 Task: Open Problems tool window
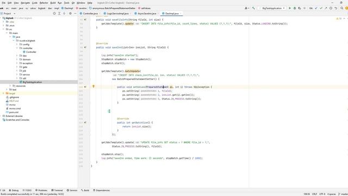(41, 191)
